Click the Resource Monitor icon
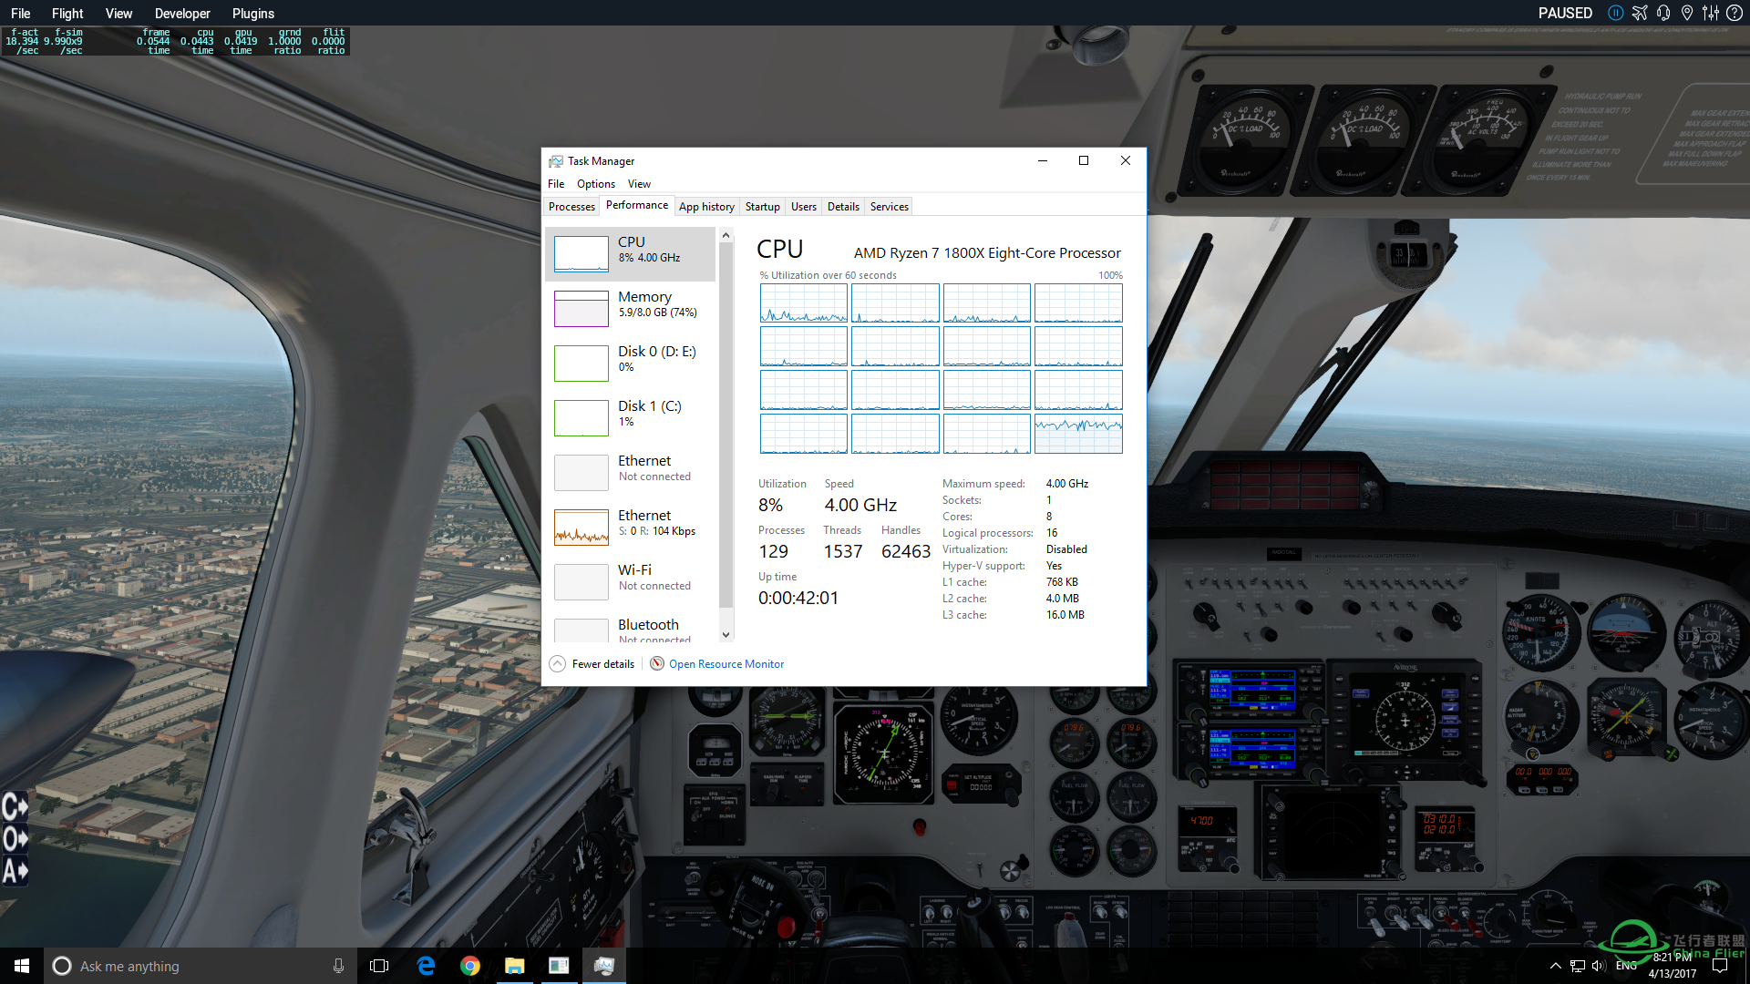Viewport: 1750px width, 984px height. click(657, 663)
